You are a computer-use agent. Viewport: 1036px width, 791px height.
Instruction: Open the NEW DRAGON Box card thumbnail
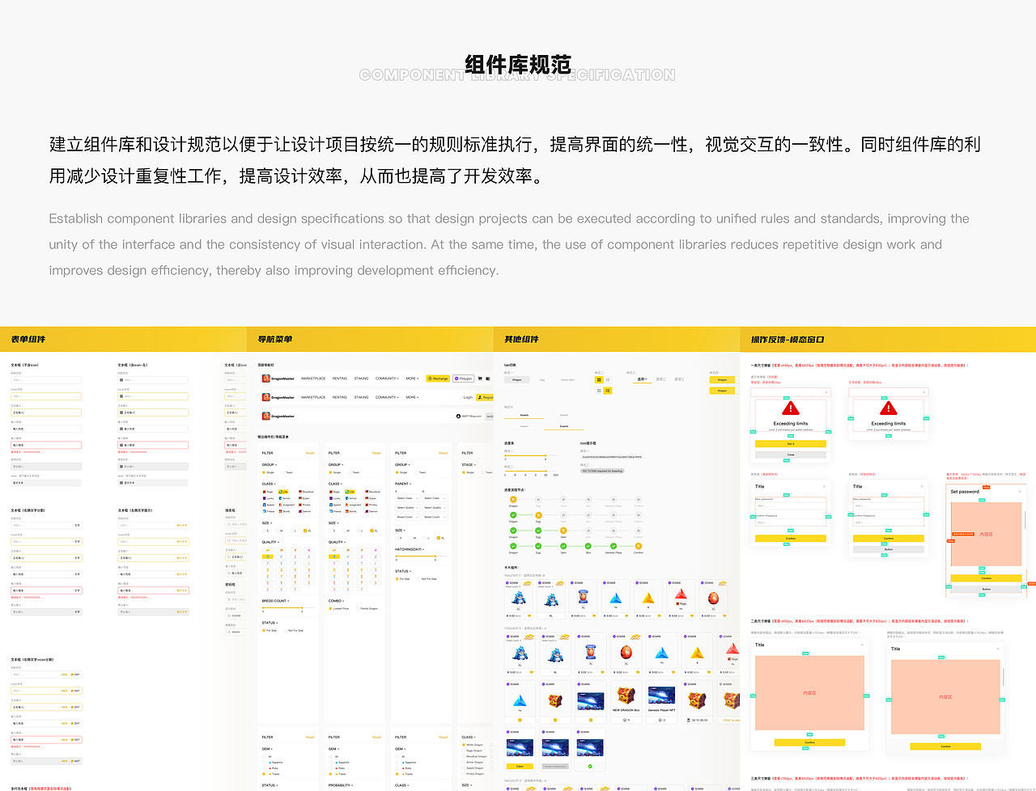pos(626,695)
